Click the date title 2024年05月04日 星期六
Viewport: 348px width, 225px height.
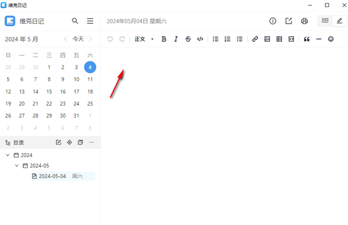[137, 21]
